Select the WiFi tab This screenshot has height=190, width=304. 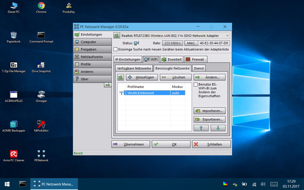tap(151, 59)
